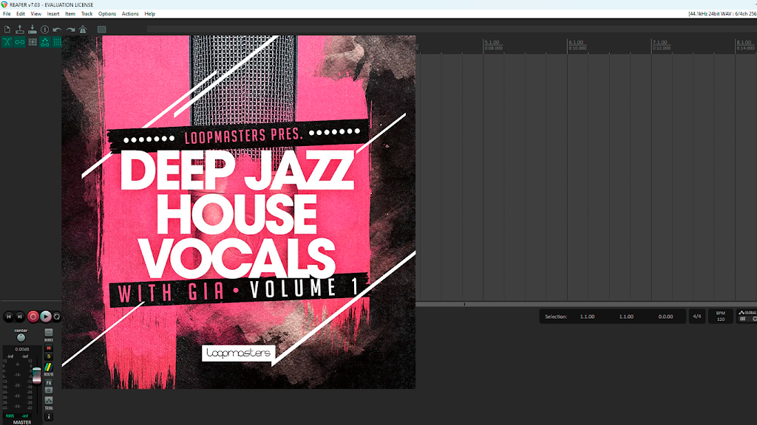757x425 pixels.
Task: Click the open project upload icon
Action: click(x=20, y=30)
